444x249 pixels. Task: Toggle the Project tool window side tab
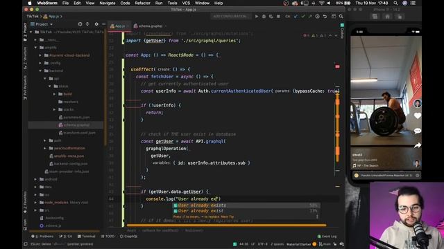(25, 32)
